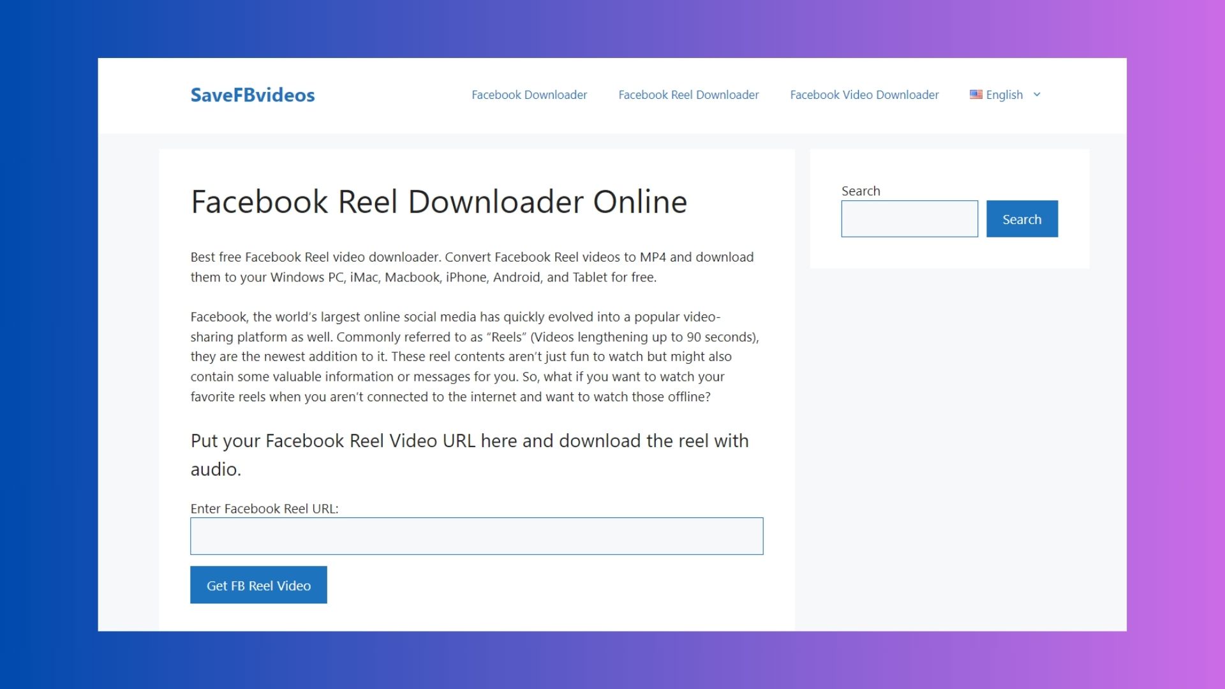The height and width of the screenshot is (689, 1225).
Task: Open the SaveFBvideos home logo link
Action: (253, 95)
